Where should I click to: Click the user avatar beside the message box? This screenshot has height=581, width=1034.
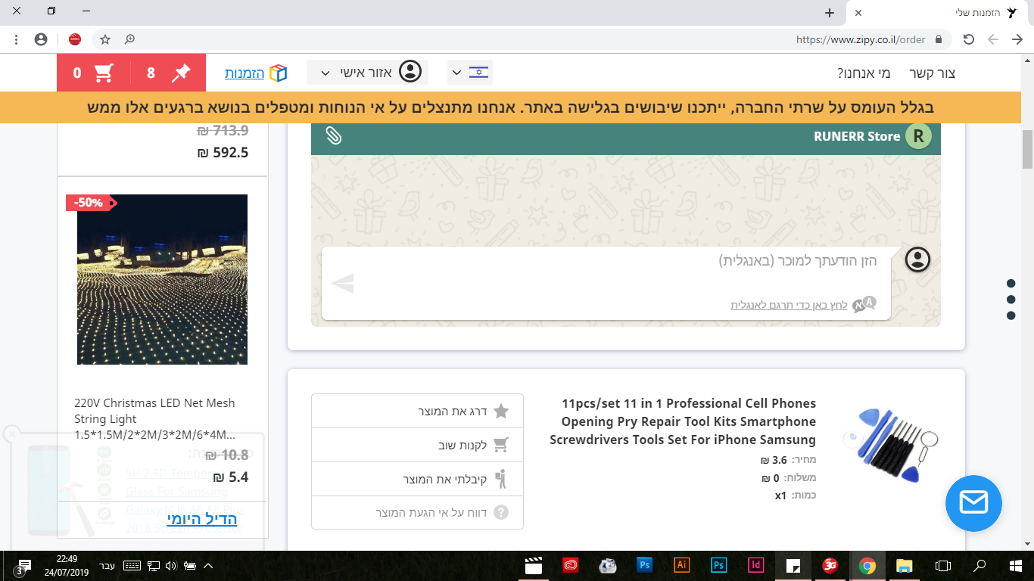tap(917, 259)
